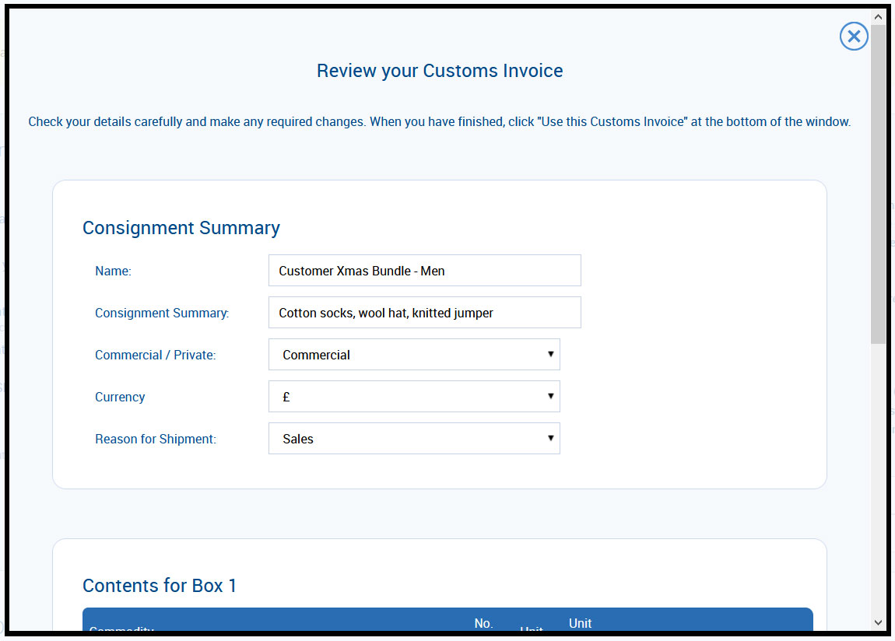Click the scrollbar up arrow
Image resolution: width=895 pixels, height=641 pixels.
click(x=879, y=16)
